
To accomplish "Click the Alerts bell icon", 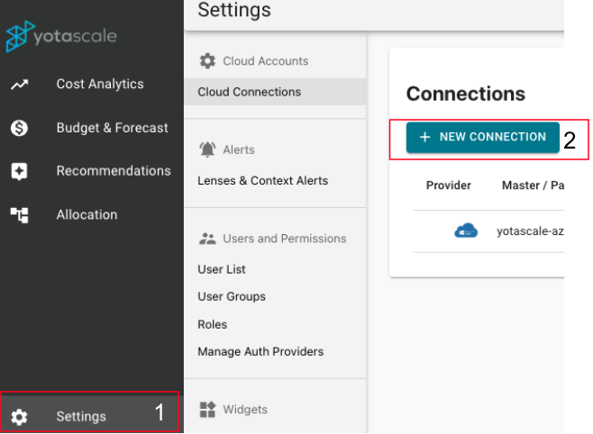I will (207, 149).
